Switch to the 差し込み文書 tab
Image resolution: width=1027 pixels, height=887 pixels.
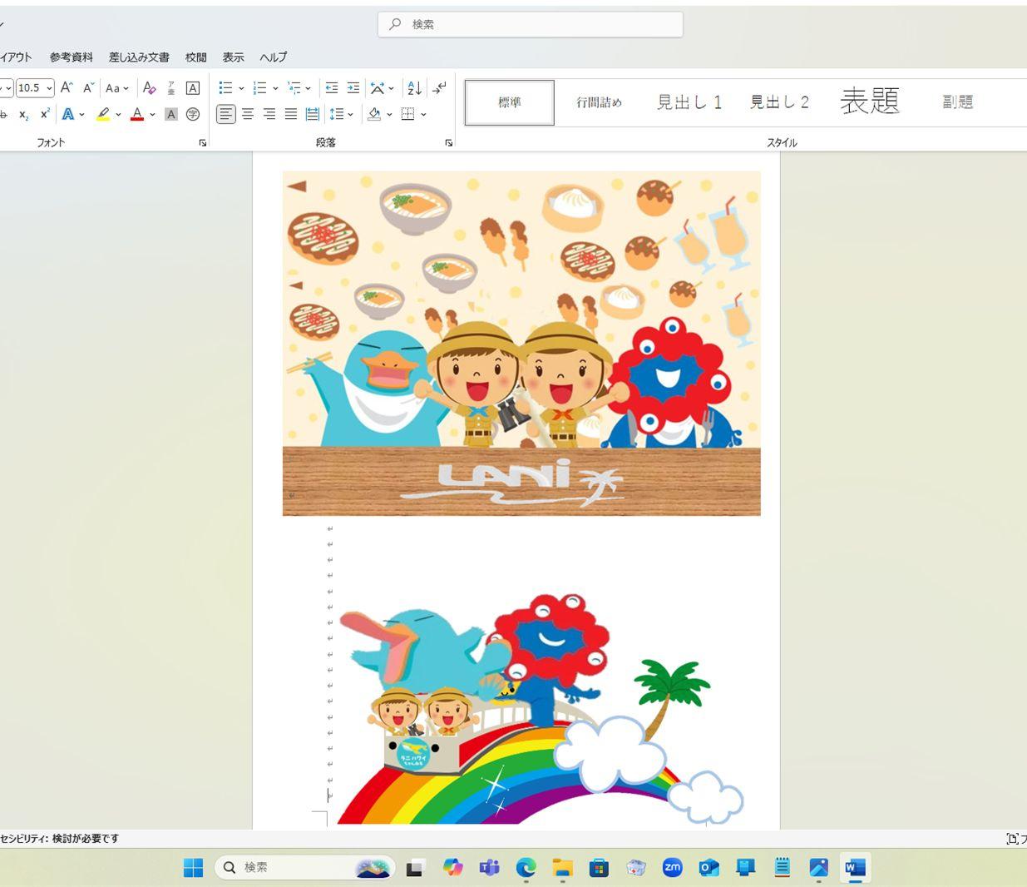[x=139, y=57]
